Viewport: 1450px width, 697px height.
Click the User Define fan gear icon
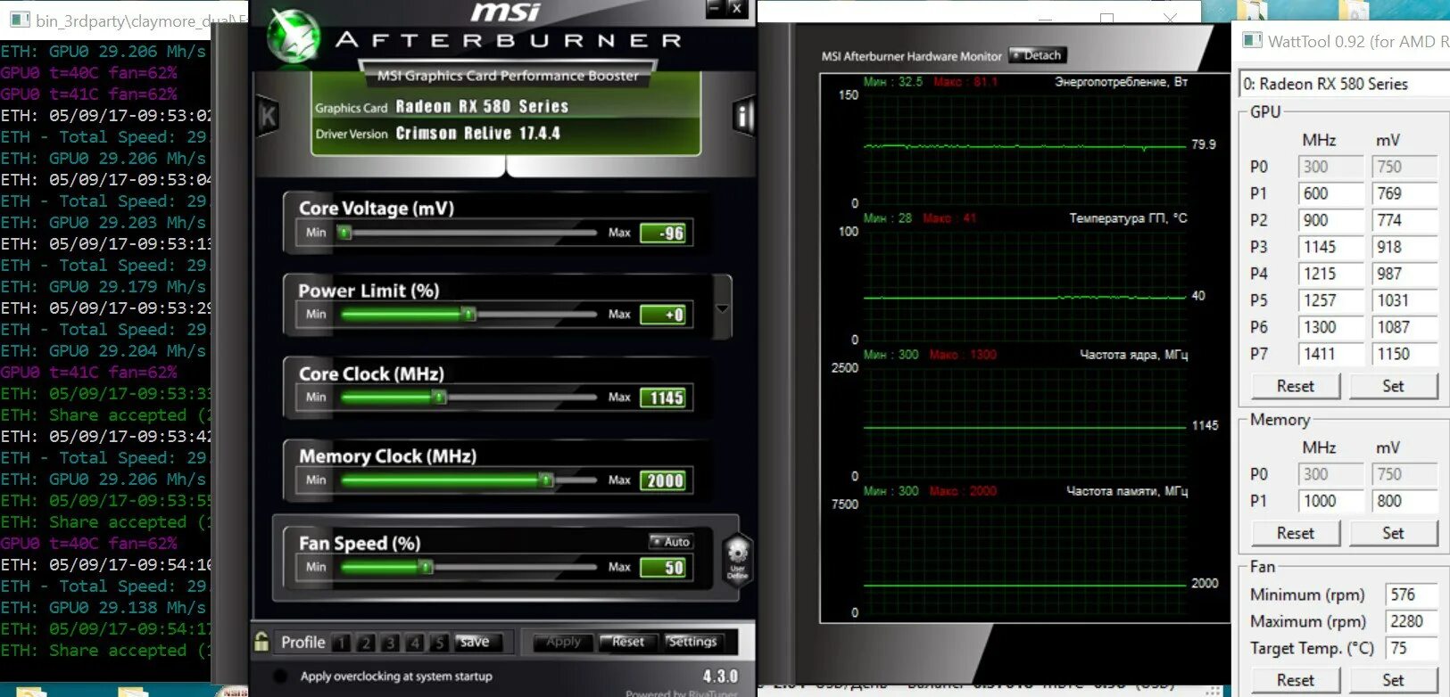tap(737, 559)
